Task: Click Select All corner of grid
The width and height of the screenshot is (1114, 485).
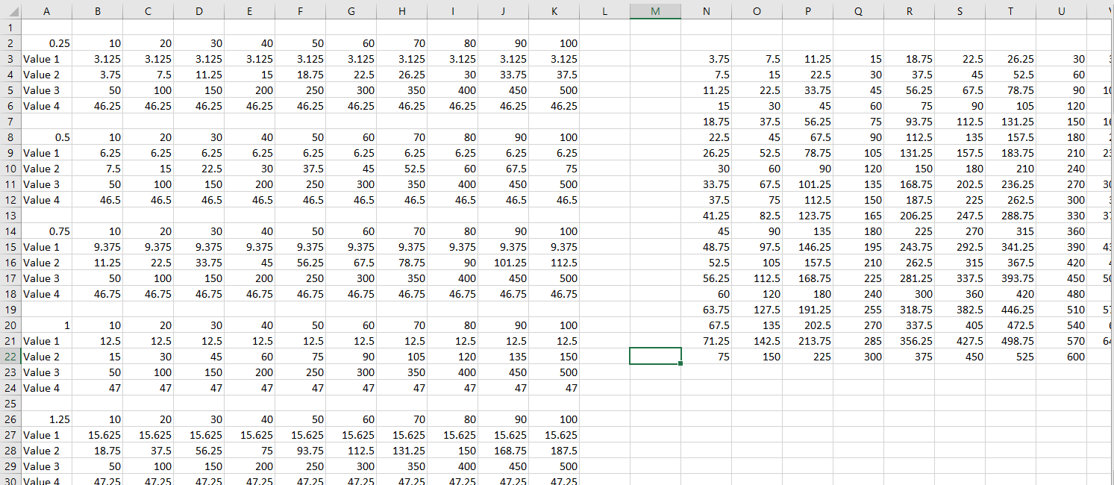Action: (x=10, y=11)
